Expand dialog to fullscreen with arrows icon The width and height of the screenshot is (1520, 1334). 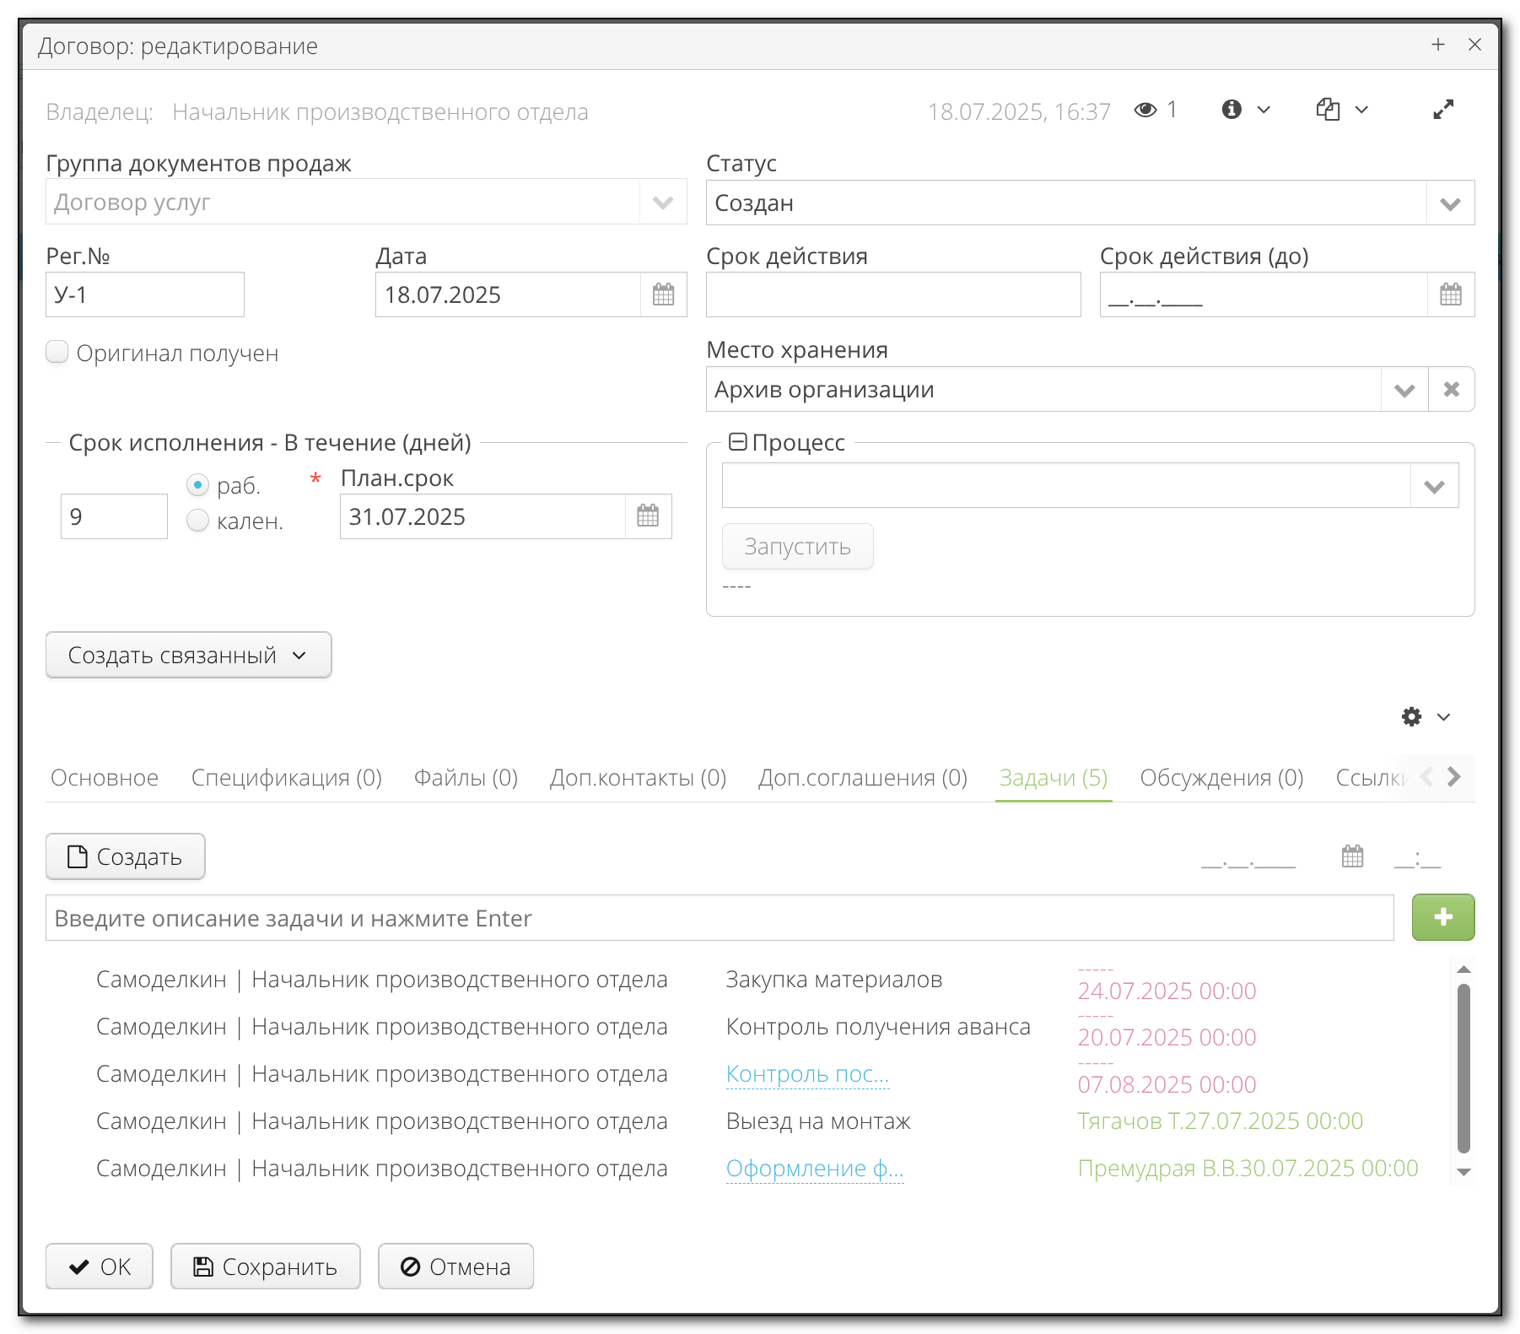click(x=1443, y=109)
